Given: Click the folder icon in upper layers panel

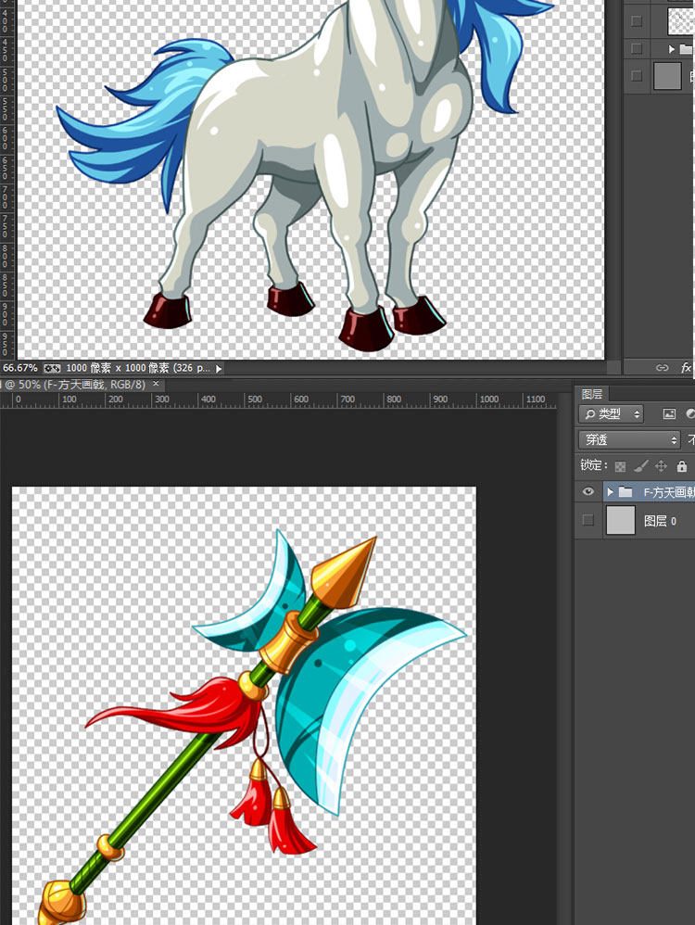Looking at the screenshot, I should tap(686, 48).
